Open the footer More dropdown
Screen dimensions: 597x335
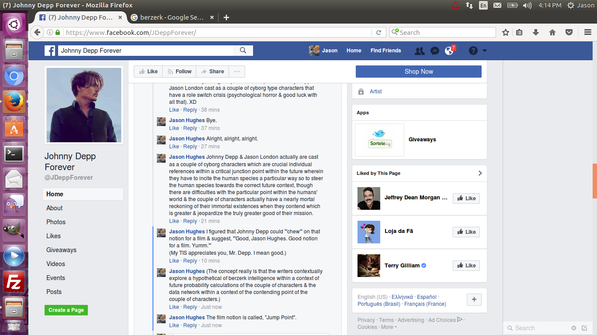pyautogui.click(x=389, y=327)
